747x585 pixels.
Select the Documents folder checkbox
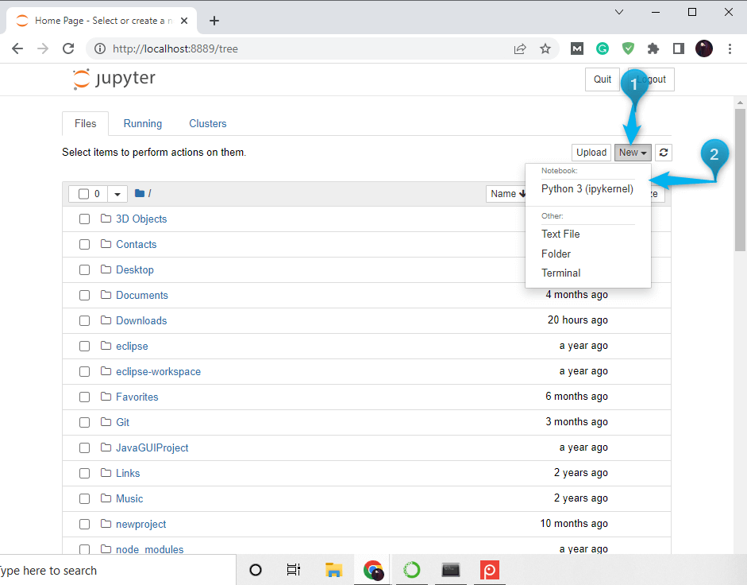coord(84,295)
